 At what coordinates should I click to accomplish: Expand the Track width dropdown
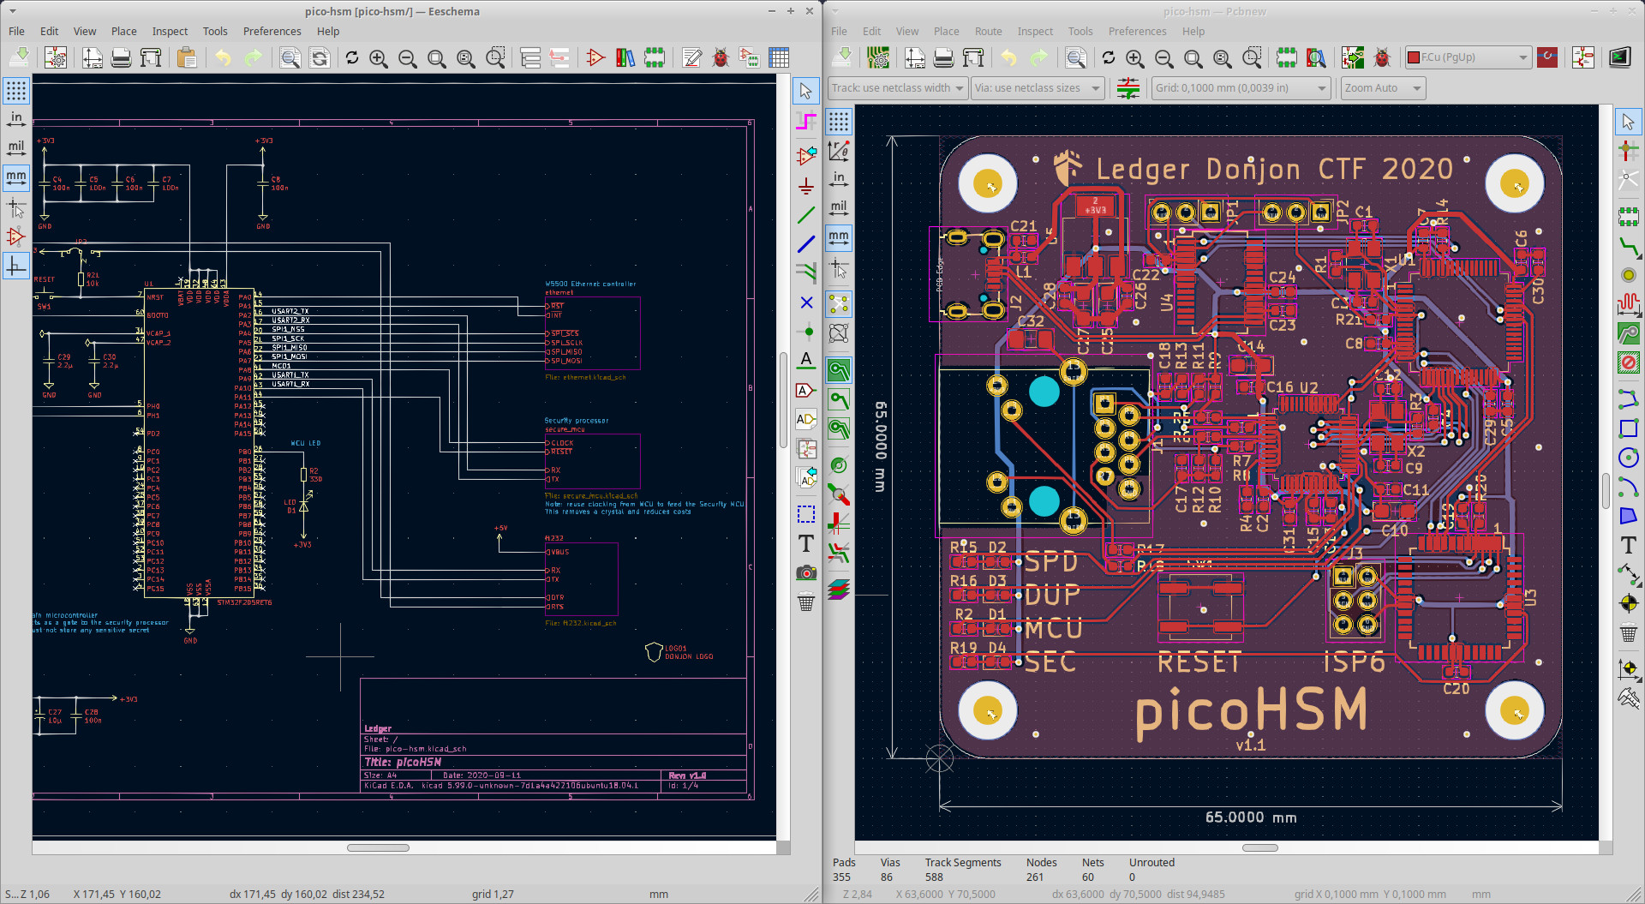897,88
